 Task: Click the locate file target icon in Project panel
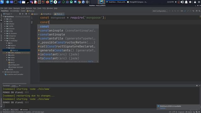[x=20, y=14]
